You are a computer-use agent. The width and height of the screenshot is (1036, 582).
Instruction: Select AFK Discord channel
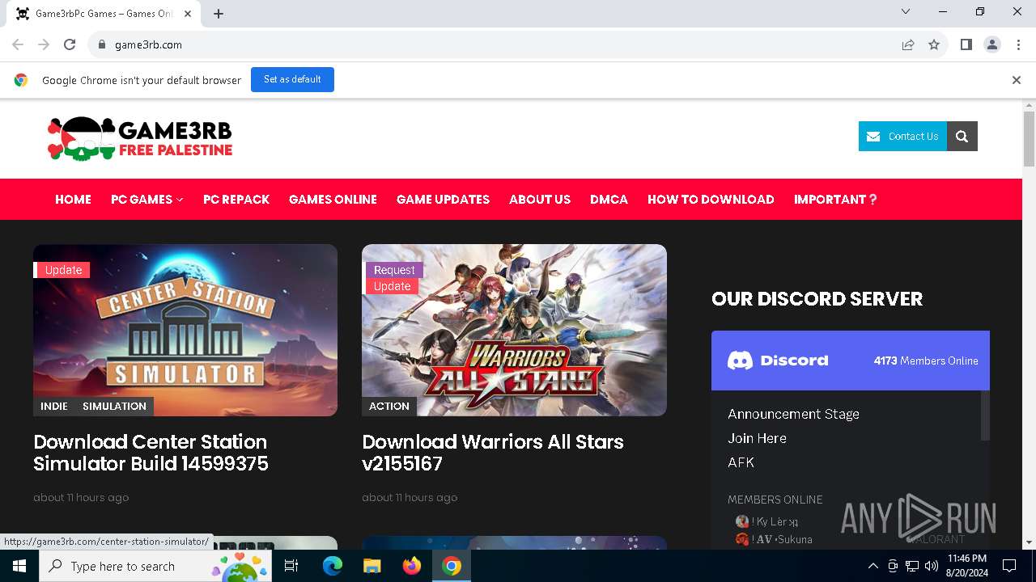[x=741, y=462]
